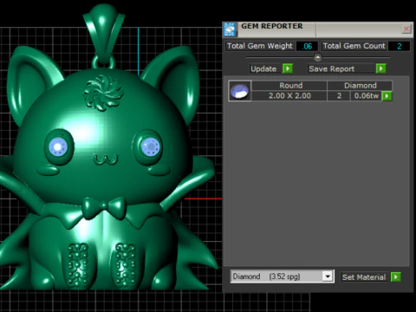Click the Total Gem Weight value .06
The image size is (416, 312).
(x=308, y=46)
